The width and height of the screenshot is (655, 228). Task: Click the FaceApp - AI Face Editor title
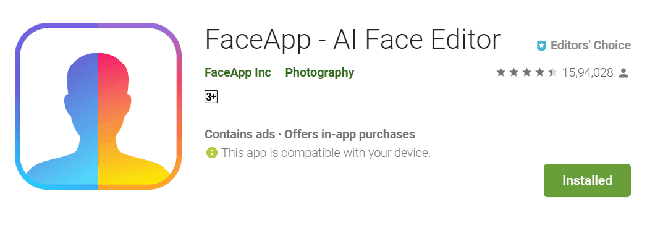(x=353, y=40)
